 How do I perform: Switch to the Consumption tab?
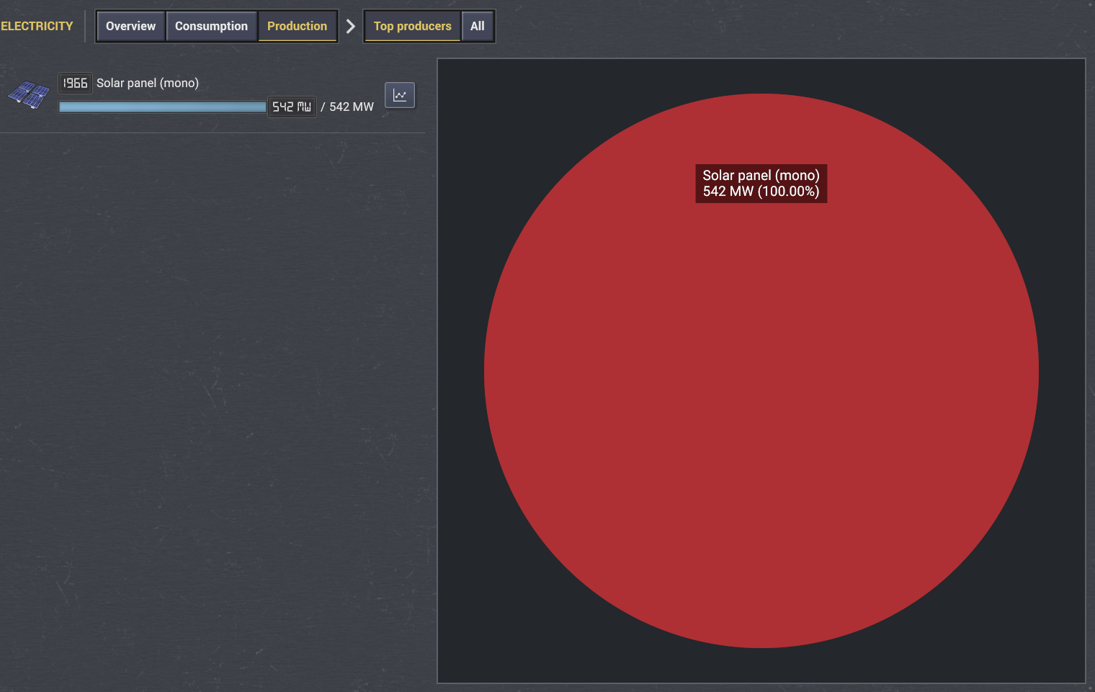[x=211, y=26]
